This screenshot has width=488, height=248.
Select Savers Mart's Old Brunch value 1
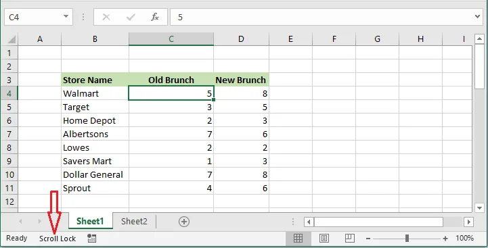[171, 161]
